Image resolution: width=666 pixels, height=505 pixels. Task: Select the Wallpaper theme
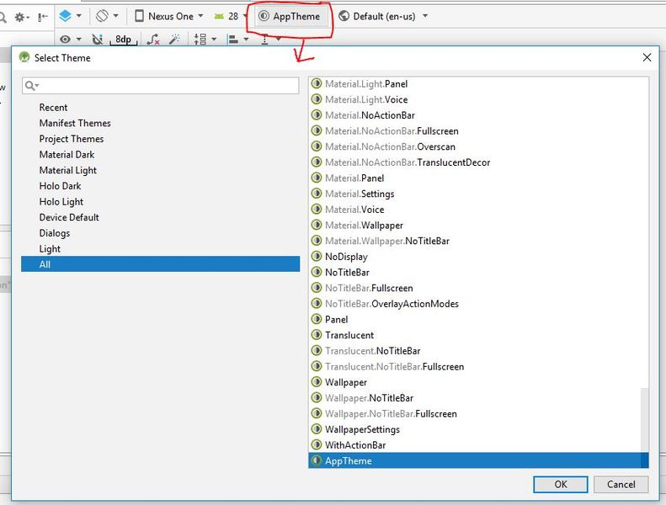pos(346,382)
